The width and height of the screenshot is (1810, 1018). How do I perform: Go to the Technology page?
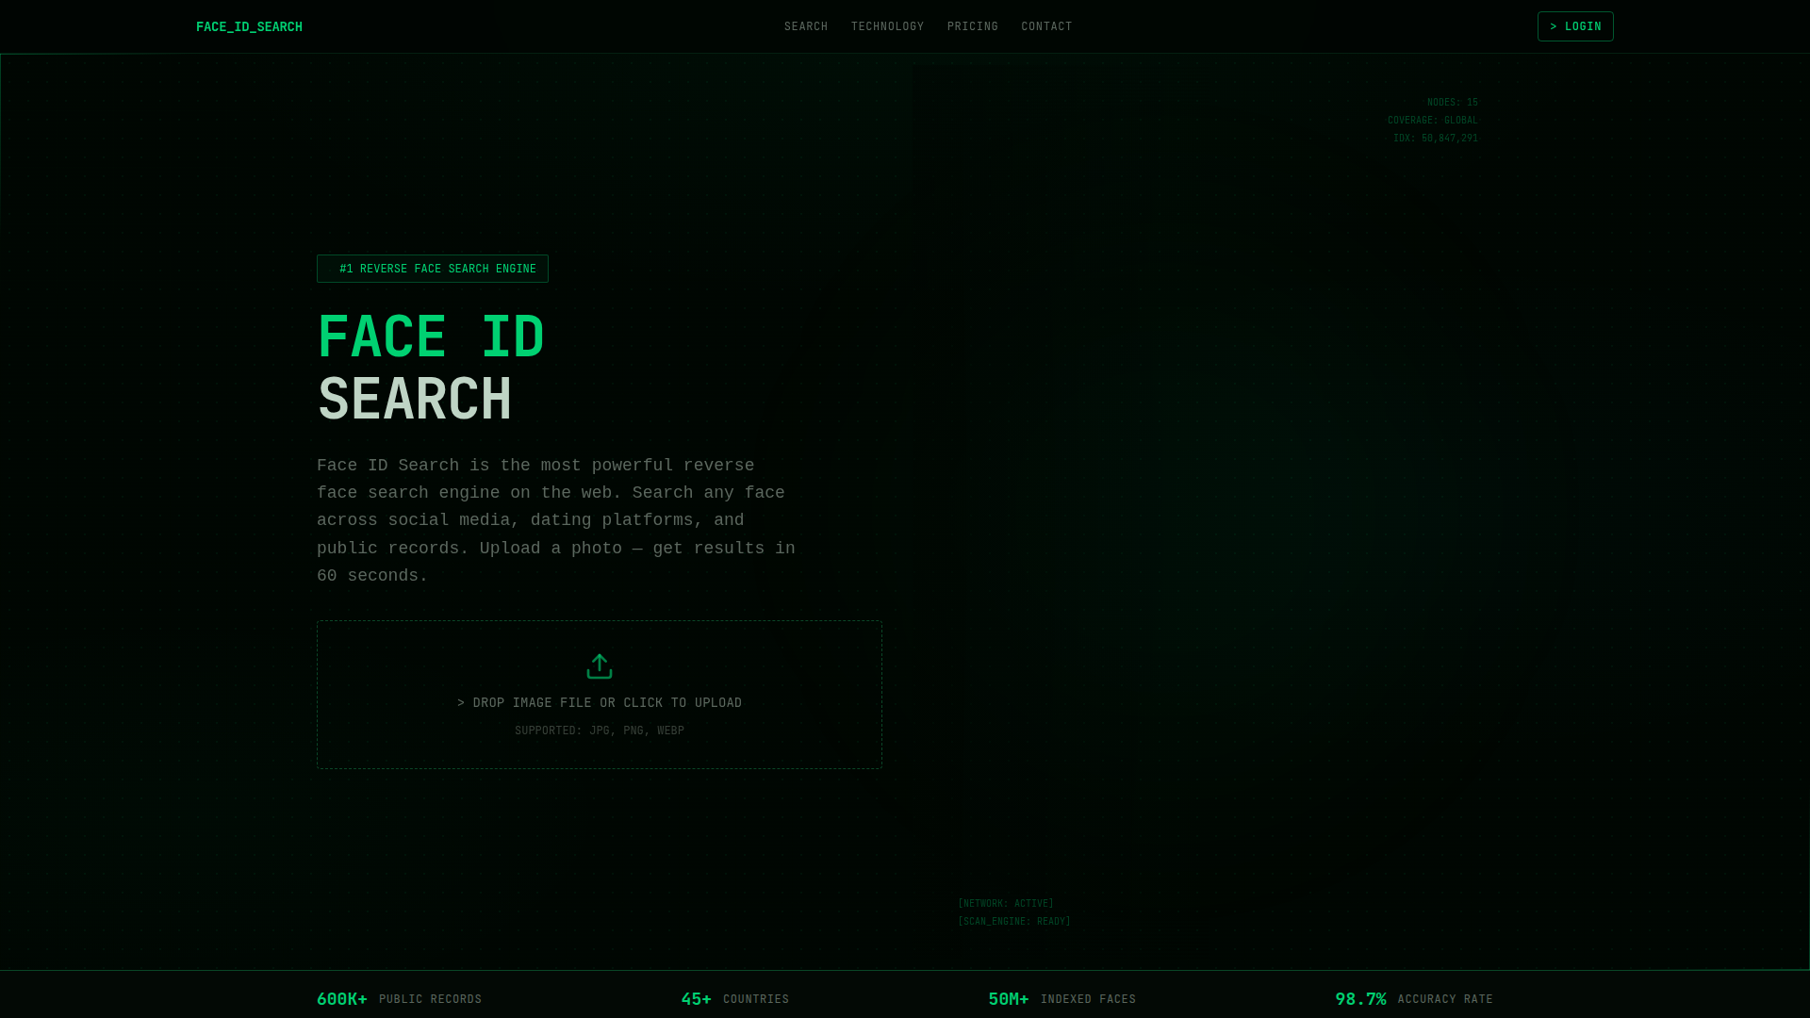pyautogui.click(x=887, y=26)
